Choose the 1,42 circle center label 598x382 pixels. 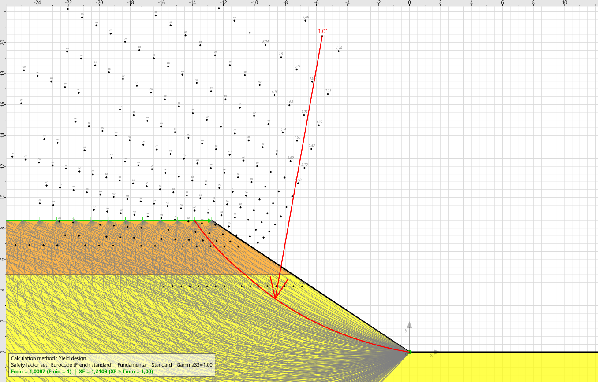[x=312, y=146]
